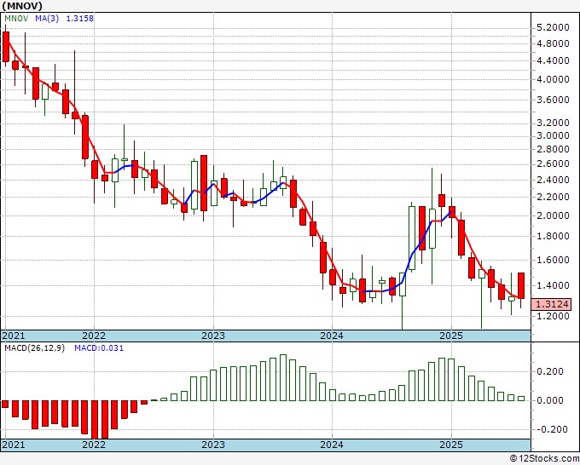Click the 0.000 MACD axis label
This screenshot has width=580, height=465.
pos(550,400)
